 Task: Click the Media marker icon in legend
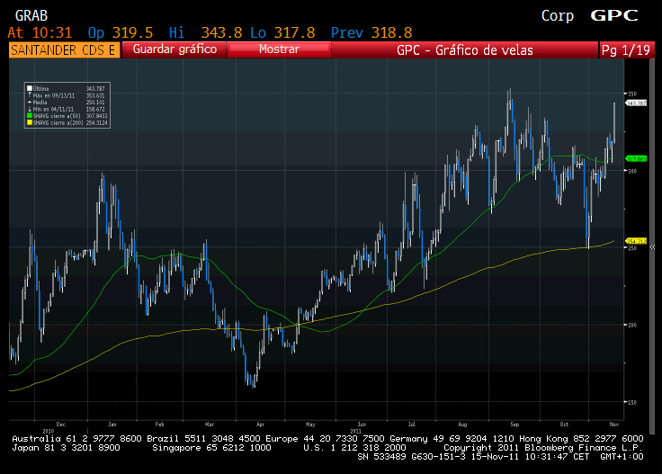tap(30, 103)
